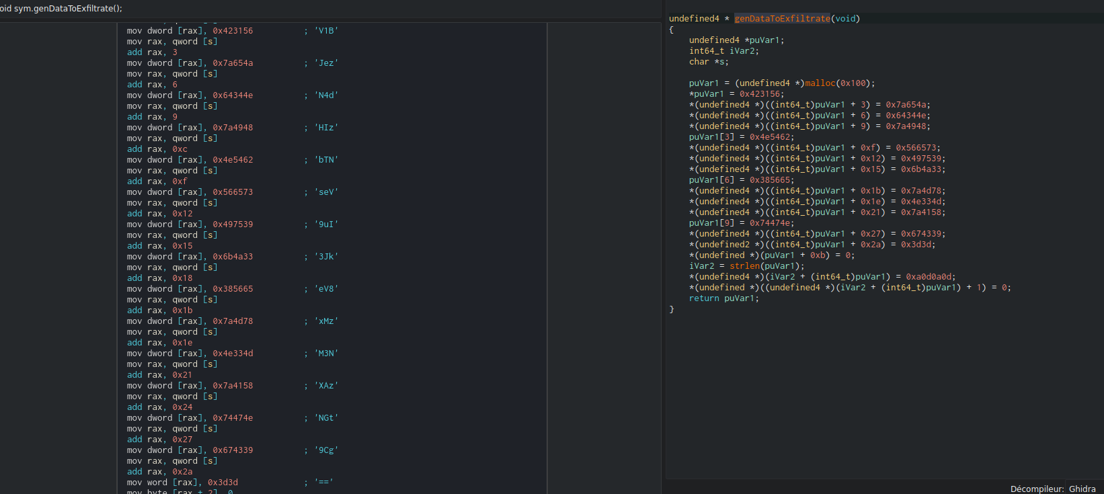Select the 'add rax, 0x18' instruction
This screenshot has height=494, width=1104.
point(159,278)
